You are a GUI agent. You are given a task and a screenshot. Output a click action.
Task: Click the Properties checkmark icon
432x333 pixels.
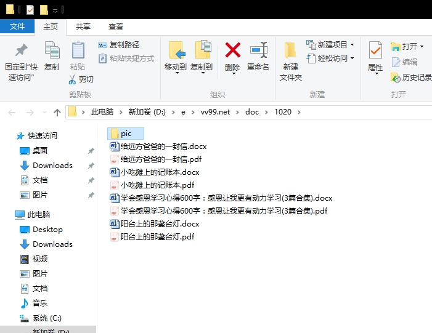coord(375,50)
